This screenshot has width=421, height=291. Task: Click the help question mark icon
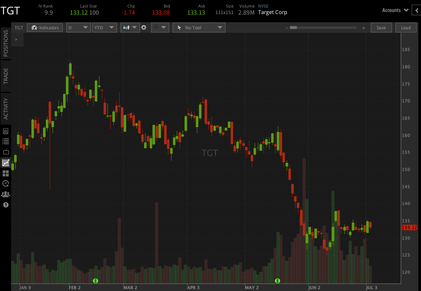[6, 205]
